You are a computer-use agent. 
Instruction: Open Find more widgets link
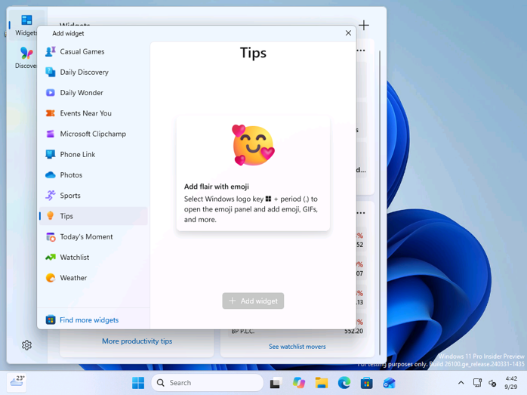point(89,319)
